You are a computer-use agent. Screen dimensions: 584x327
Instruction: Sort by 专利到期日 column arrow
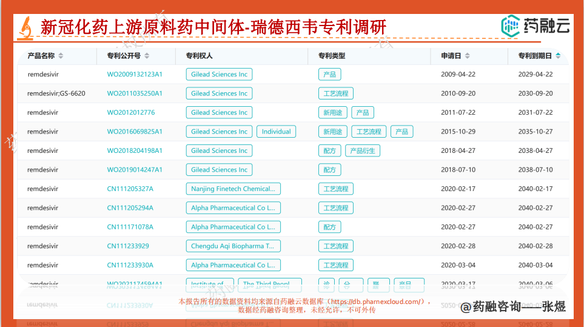click(558, 56)
